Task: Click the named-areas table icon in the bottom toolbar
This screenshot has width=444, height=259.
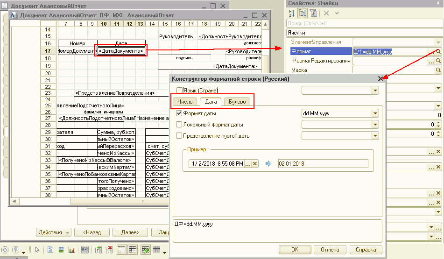Action: pyautogui.click(x=85, y=250)
